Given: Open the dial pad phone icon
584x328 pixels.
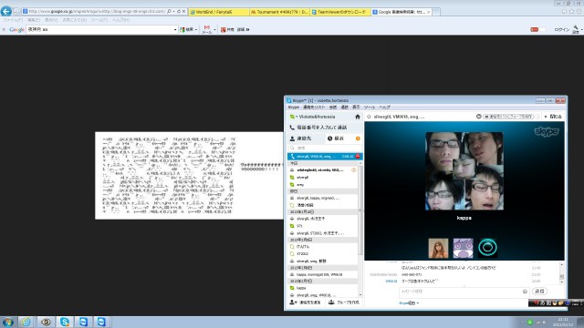Looking at the screenshot, I should pyautogui.click(x=292, y=128).
